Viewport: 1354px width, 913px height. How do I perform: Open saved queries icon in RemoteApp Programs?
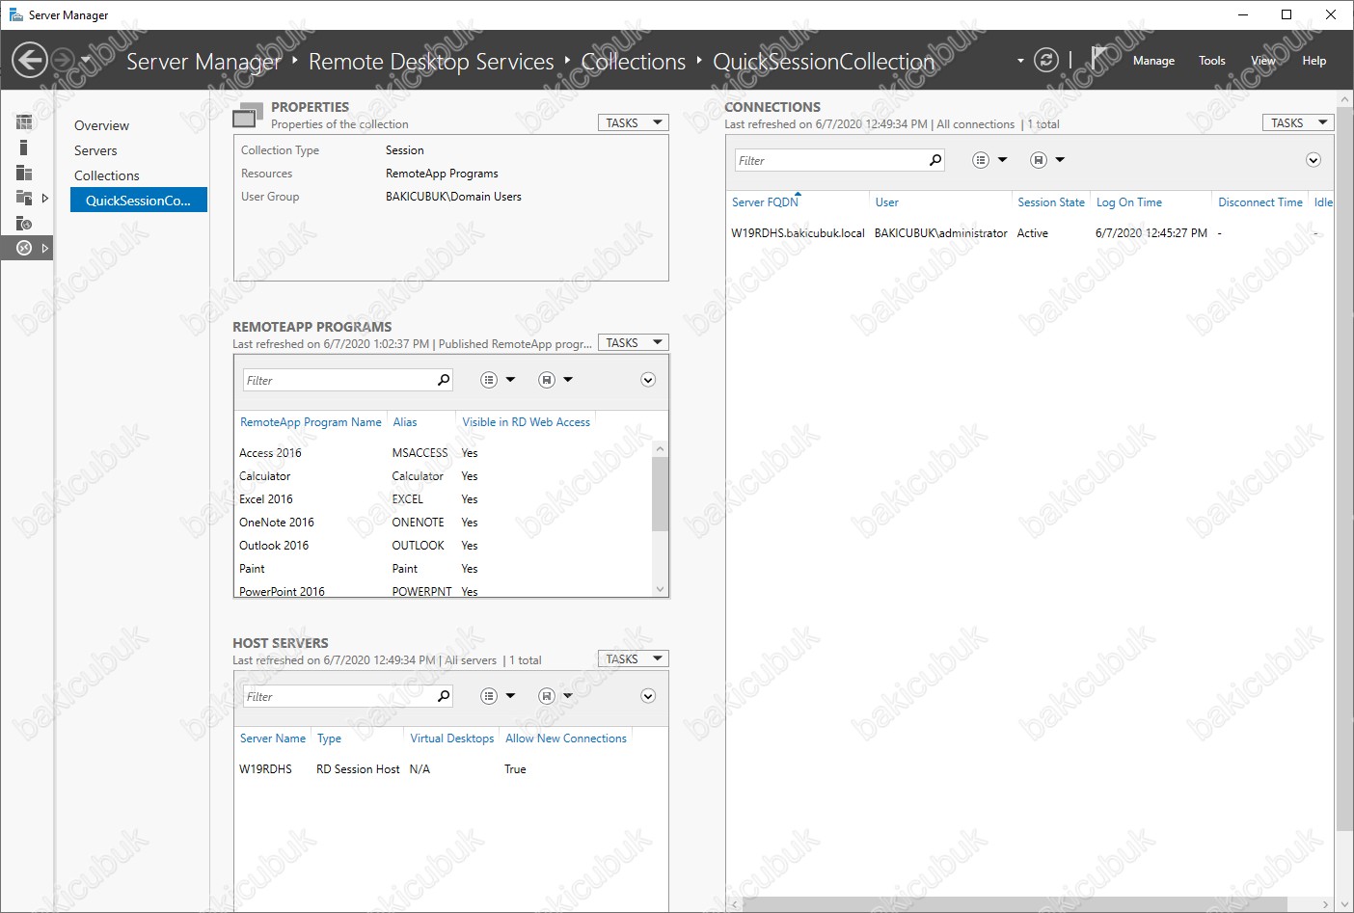tap(547, 380)
